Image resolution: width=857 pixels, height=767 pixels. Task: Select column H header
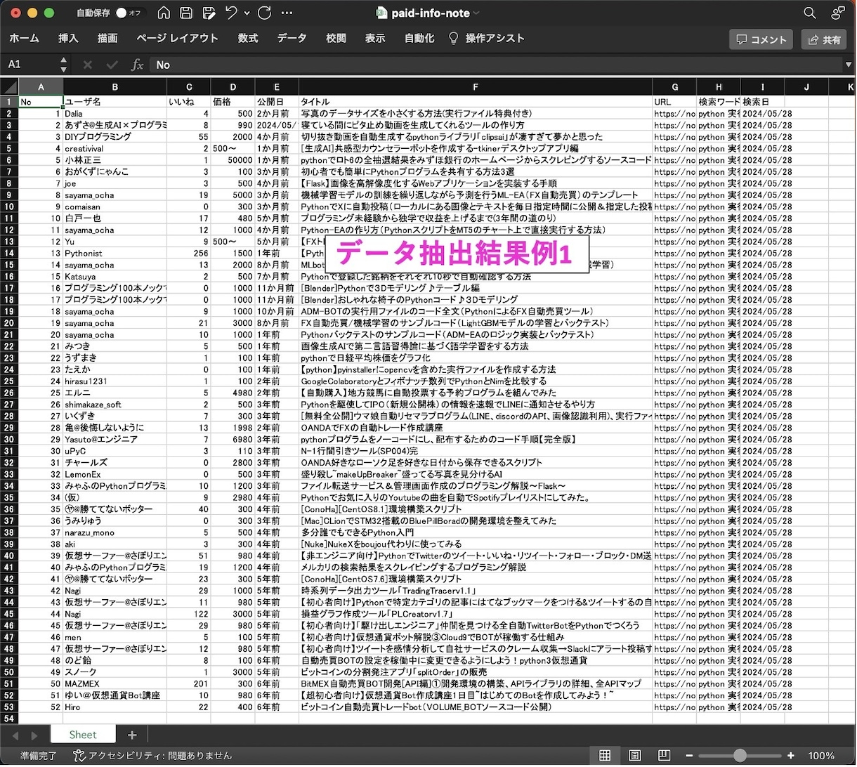719,87
